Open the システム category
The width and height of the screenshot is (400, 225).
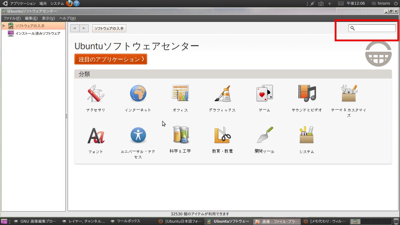click(x=307, y=140)
